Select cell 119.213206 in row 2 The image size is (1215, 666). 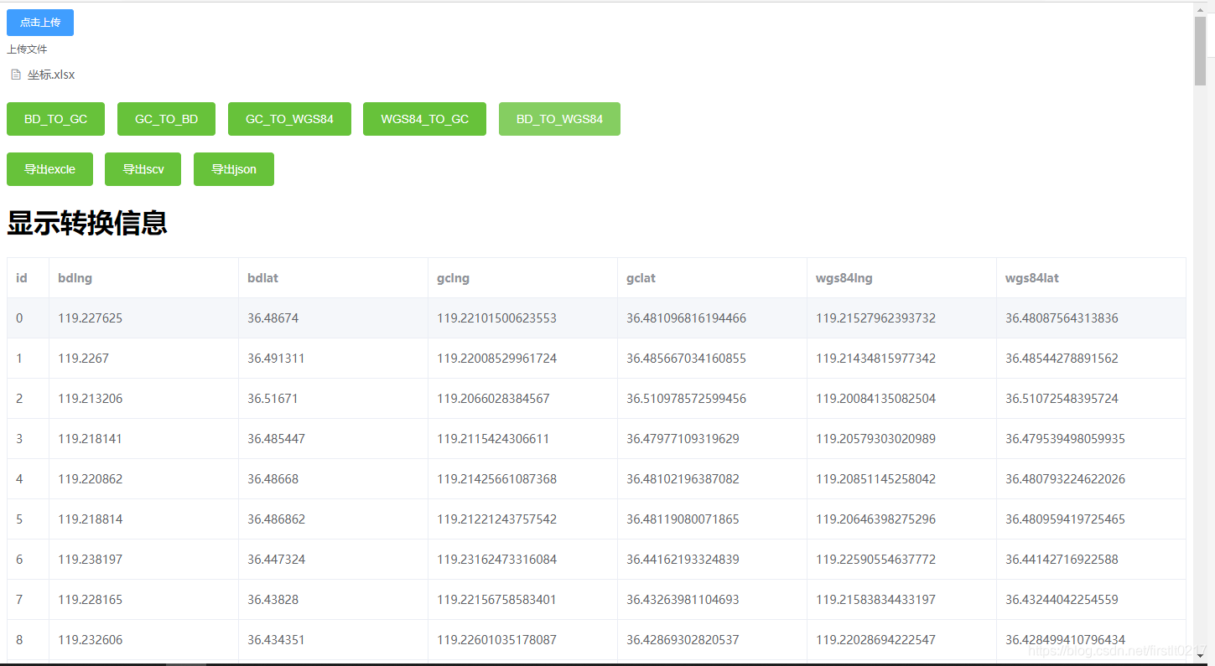pos(144,399)
